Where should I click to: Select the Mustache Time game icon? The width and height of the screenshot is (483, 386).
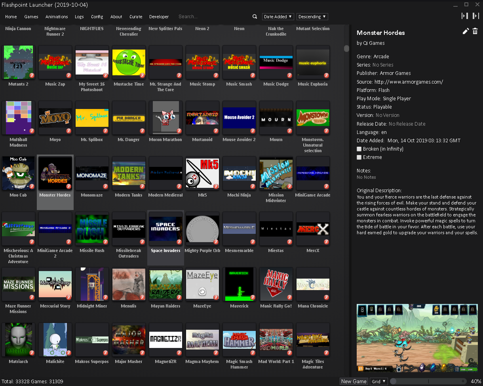129,63
